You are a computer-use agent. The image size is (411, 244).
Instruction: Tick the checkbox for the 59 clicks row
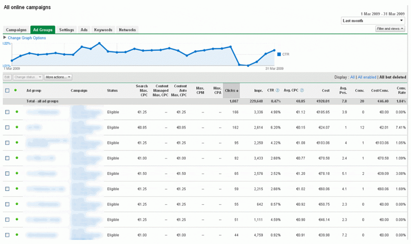7,189
